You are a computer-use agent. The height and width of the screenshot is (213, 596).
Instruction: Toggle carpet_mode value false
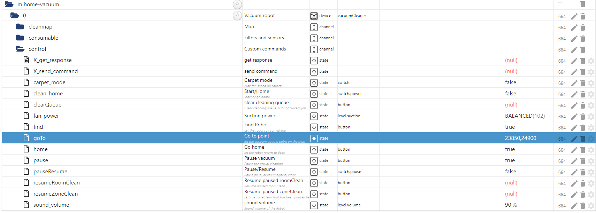510,82
